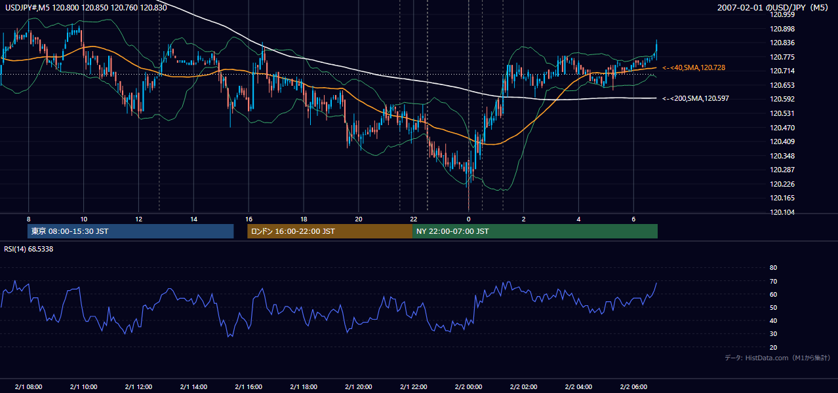Click the 2/2 04:00 bottom time label
838x393 pixels.
point(579,386)
